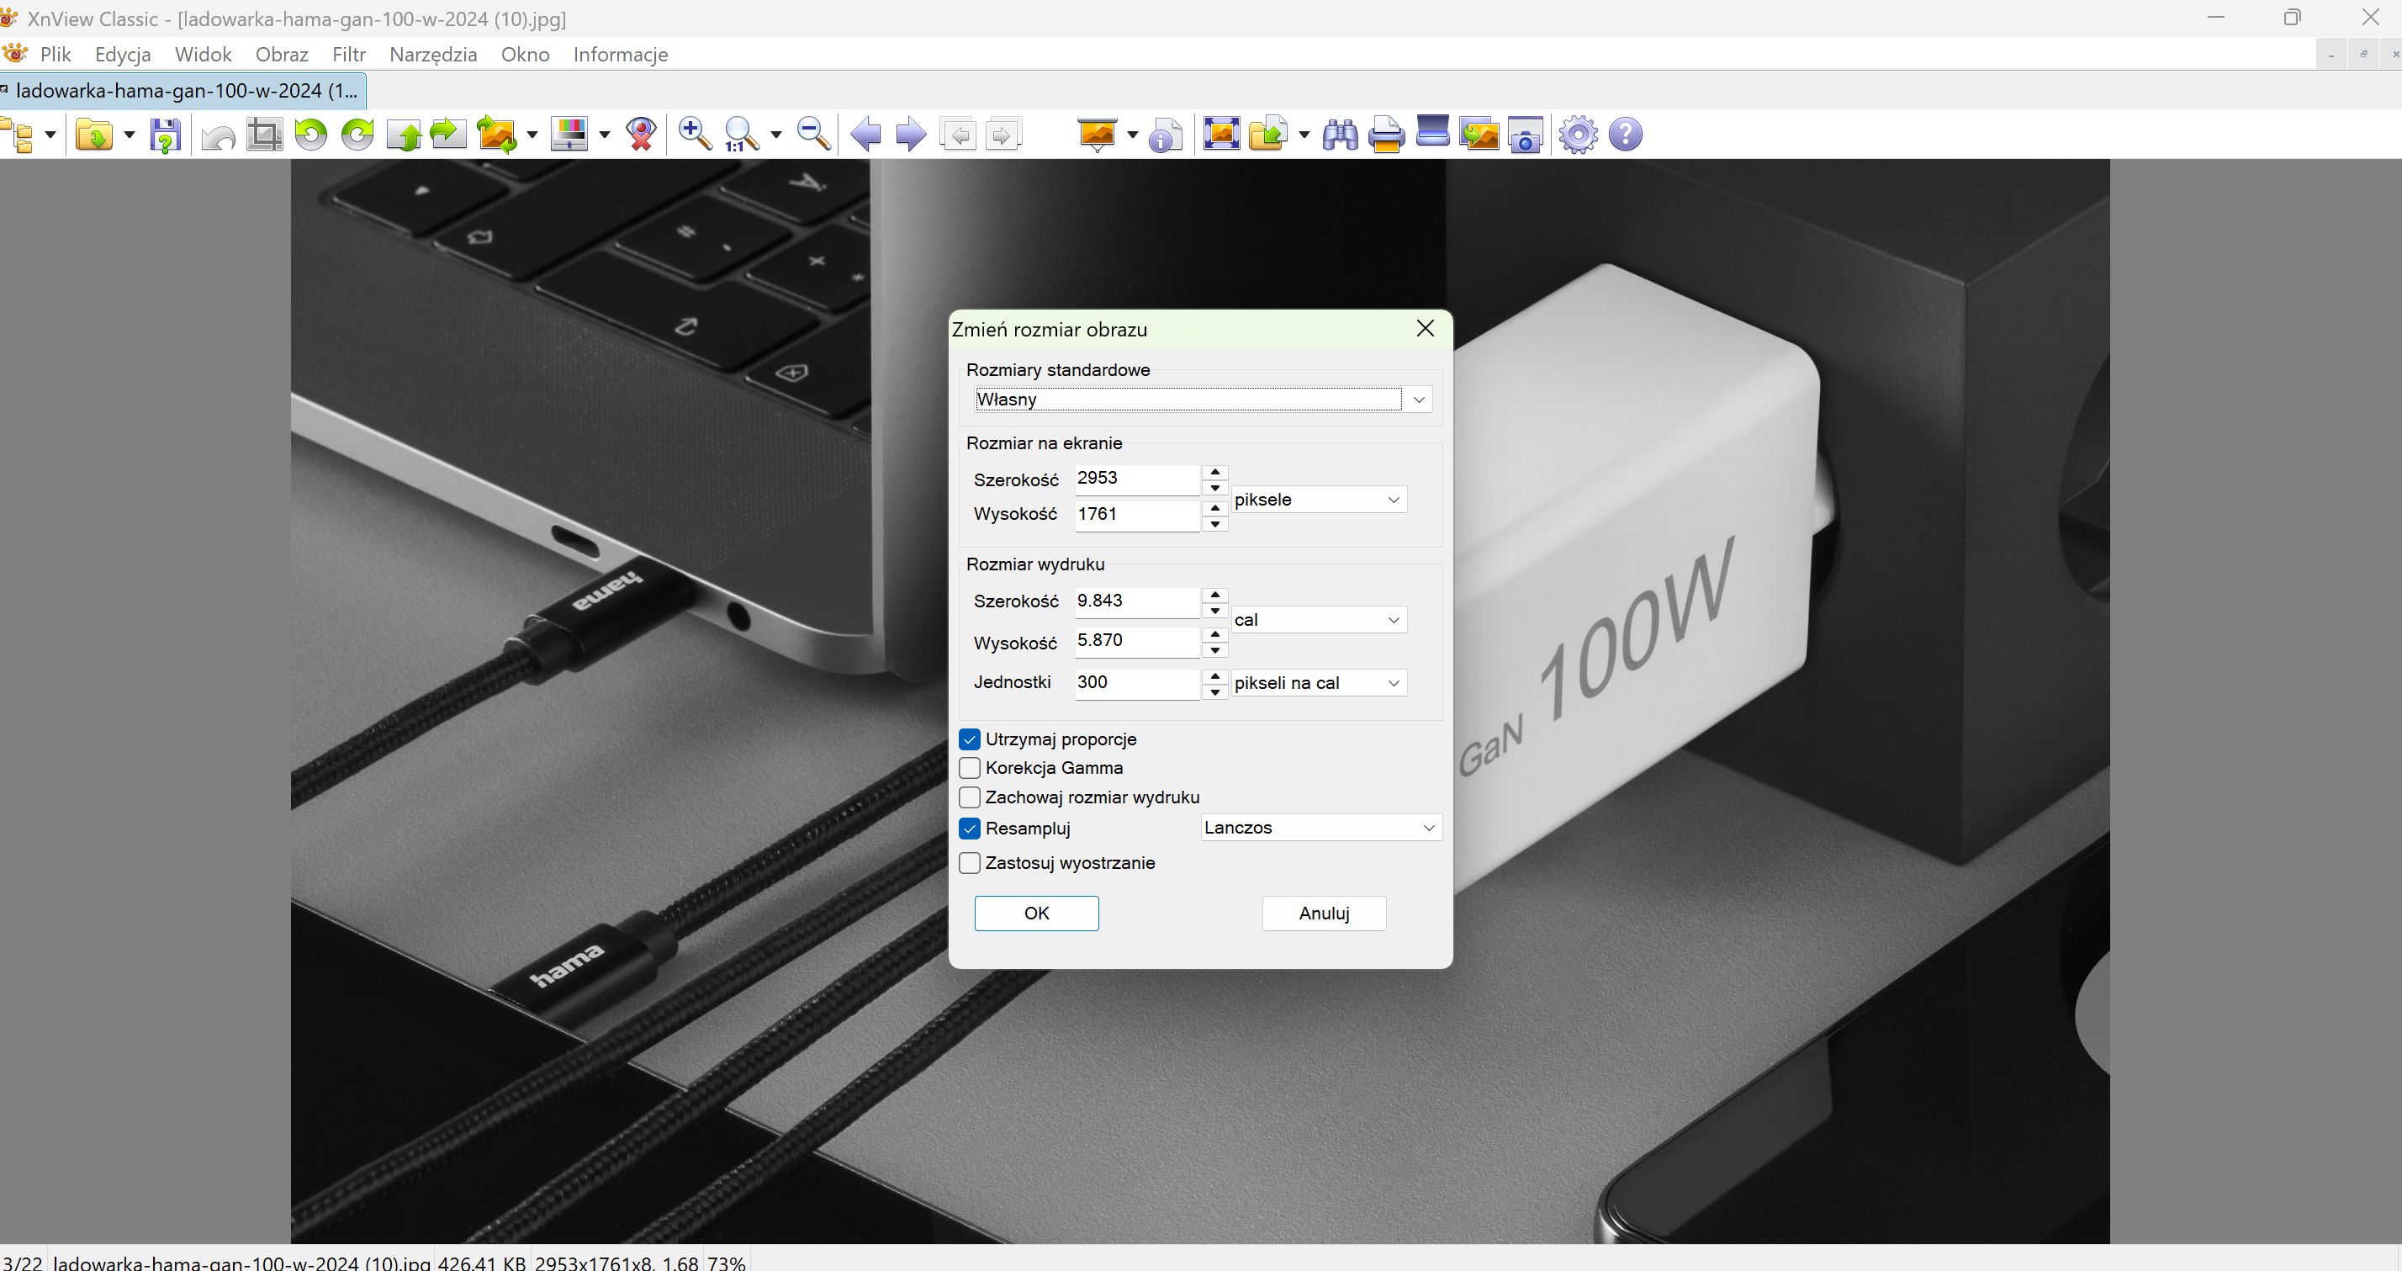This screenshot has width=2402, height=1271.
Task: Go to next image blue arrow
Action: point(910,135)
